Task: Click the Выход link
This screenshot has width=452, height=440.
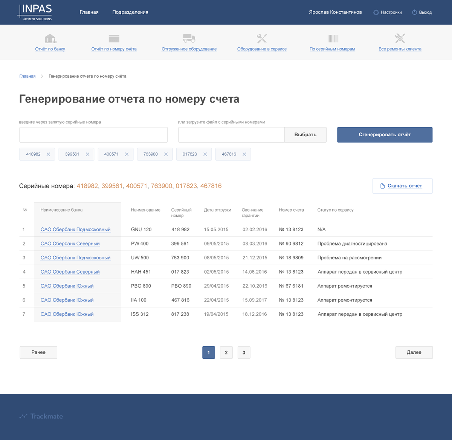Action: pos(425,12)
